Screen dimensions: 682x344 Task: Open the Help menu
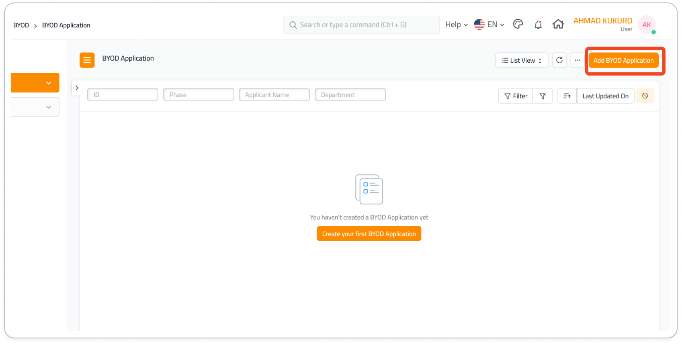coord(456,25)
